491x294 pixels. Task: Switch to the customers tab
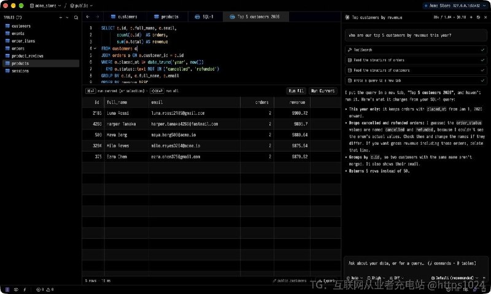coord(124,17)
